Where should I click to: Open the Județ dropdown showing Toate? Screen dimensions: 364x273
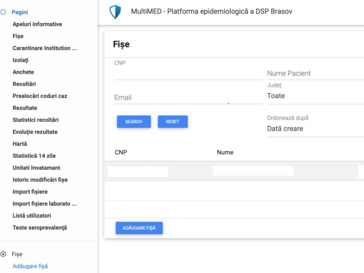click(x=315, y=96)
